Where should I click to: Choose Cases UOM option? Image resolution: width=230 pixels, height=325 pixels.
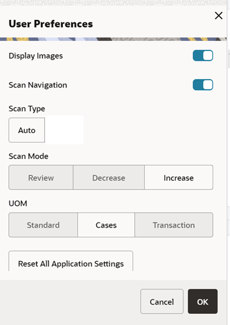106,225
